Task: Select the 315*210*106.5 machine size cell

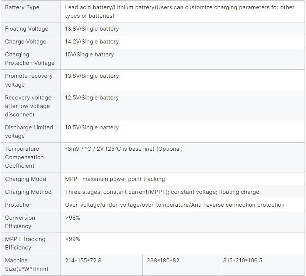Action: tap(243, 261)
